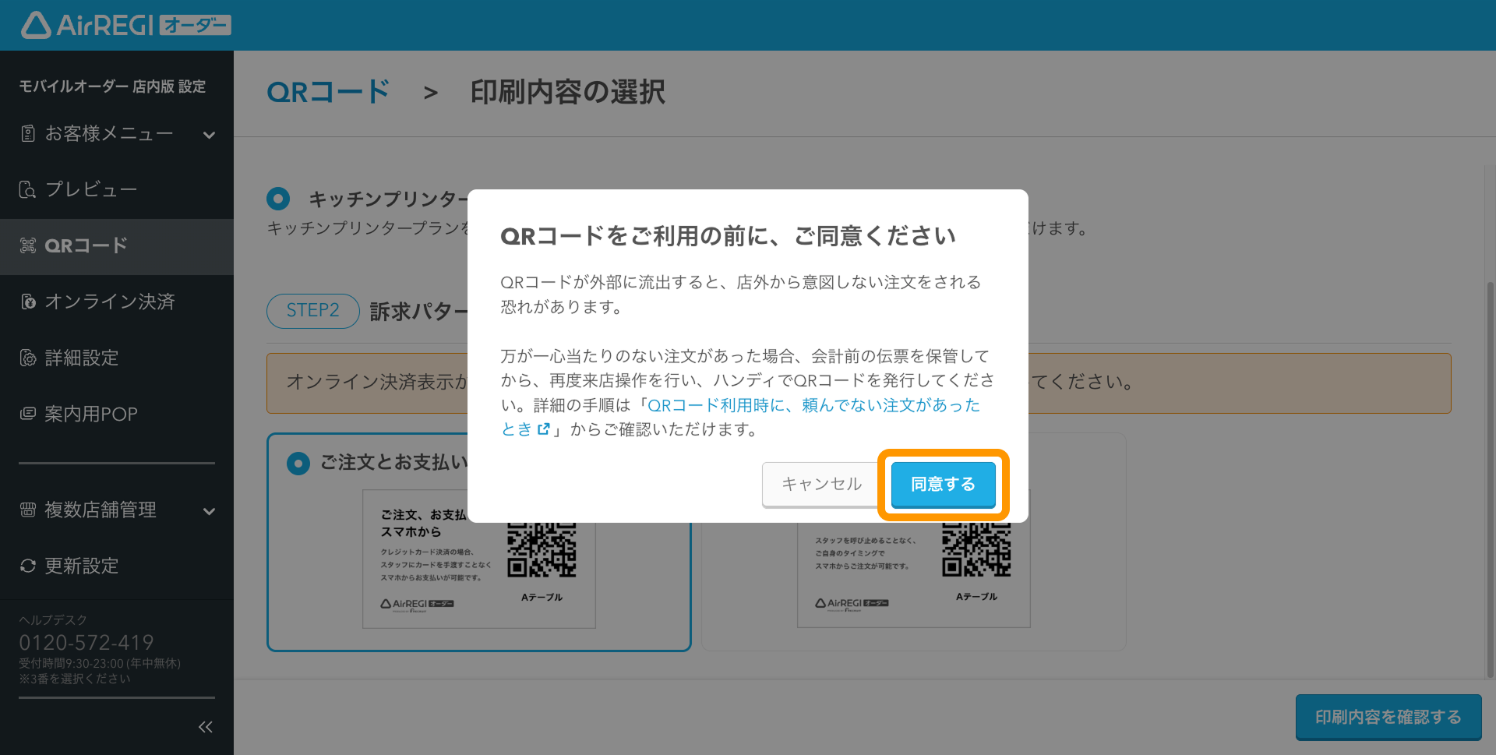Click the お客様メニュー menu icon
Viewport: 1496px width, 755px height.
tap(28, 134)
